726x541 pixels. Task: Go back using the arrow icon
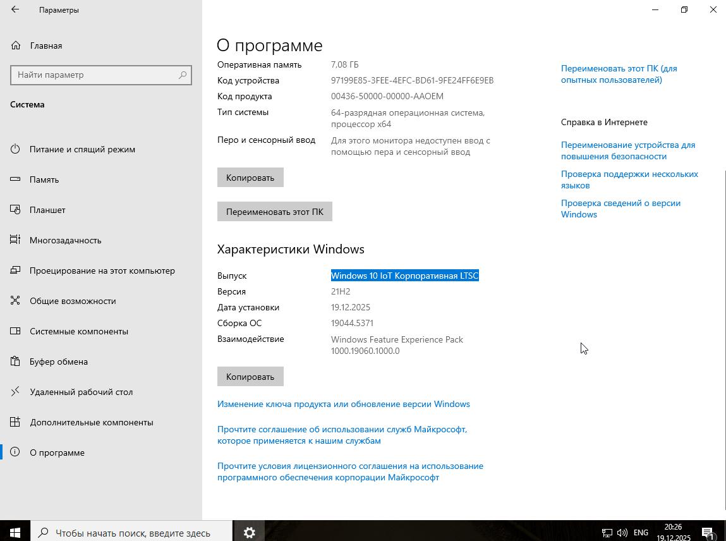15,9
